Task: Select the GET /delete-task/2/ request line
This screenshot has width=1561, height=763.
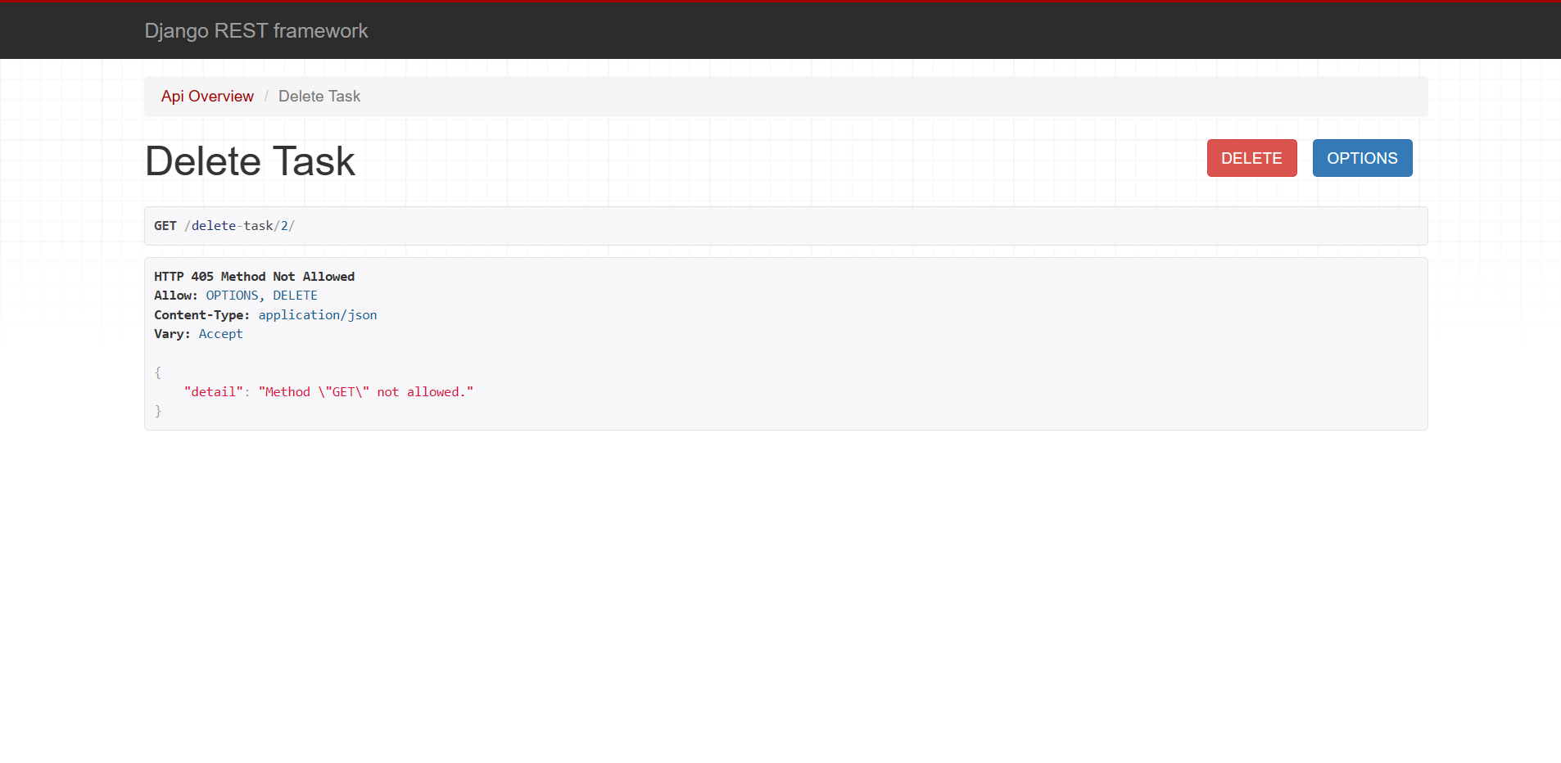Action: pos(224,225)
